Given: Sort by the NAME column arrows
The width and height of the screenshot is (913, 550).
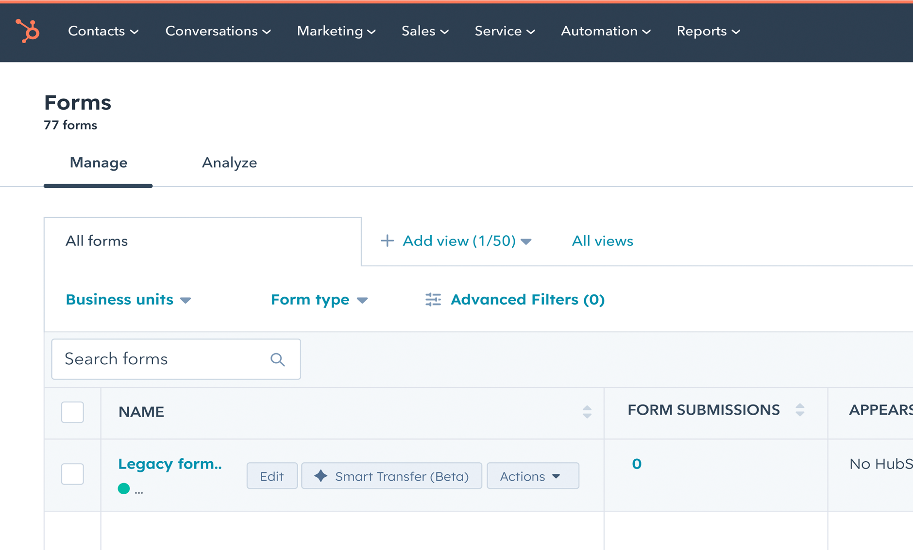Looking at the screenshot, I should tap(587, 412).
